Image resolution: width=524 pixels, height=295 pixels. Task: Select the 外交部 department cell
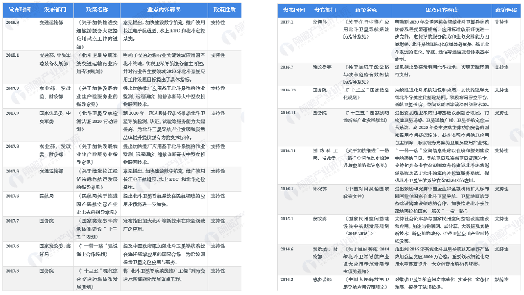319,189
